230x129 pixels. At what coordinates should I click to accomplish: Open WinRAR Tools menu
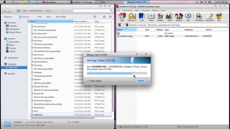point(137,10)
